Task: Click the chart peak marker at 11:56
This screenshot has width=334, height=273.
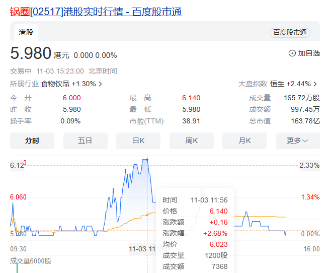Action: tap(147, 160)
